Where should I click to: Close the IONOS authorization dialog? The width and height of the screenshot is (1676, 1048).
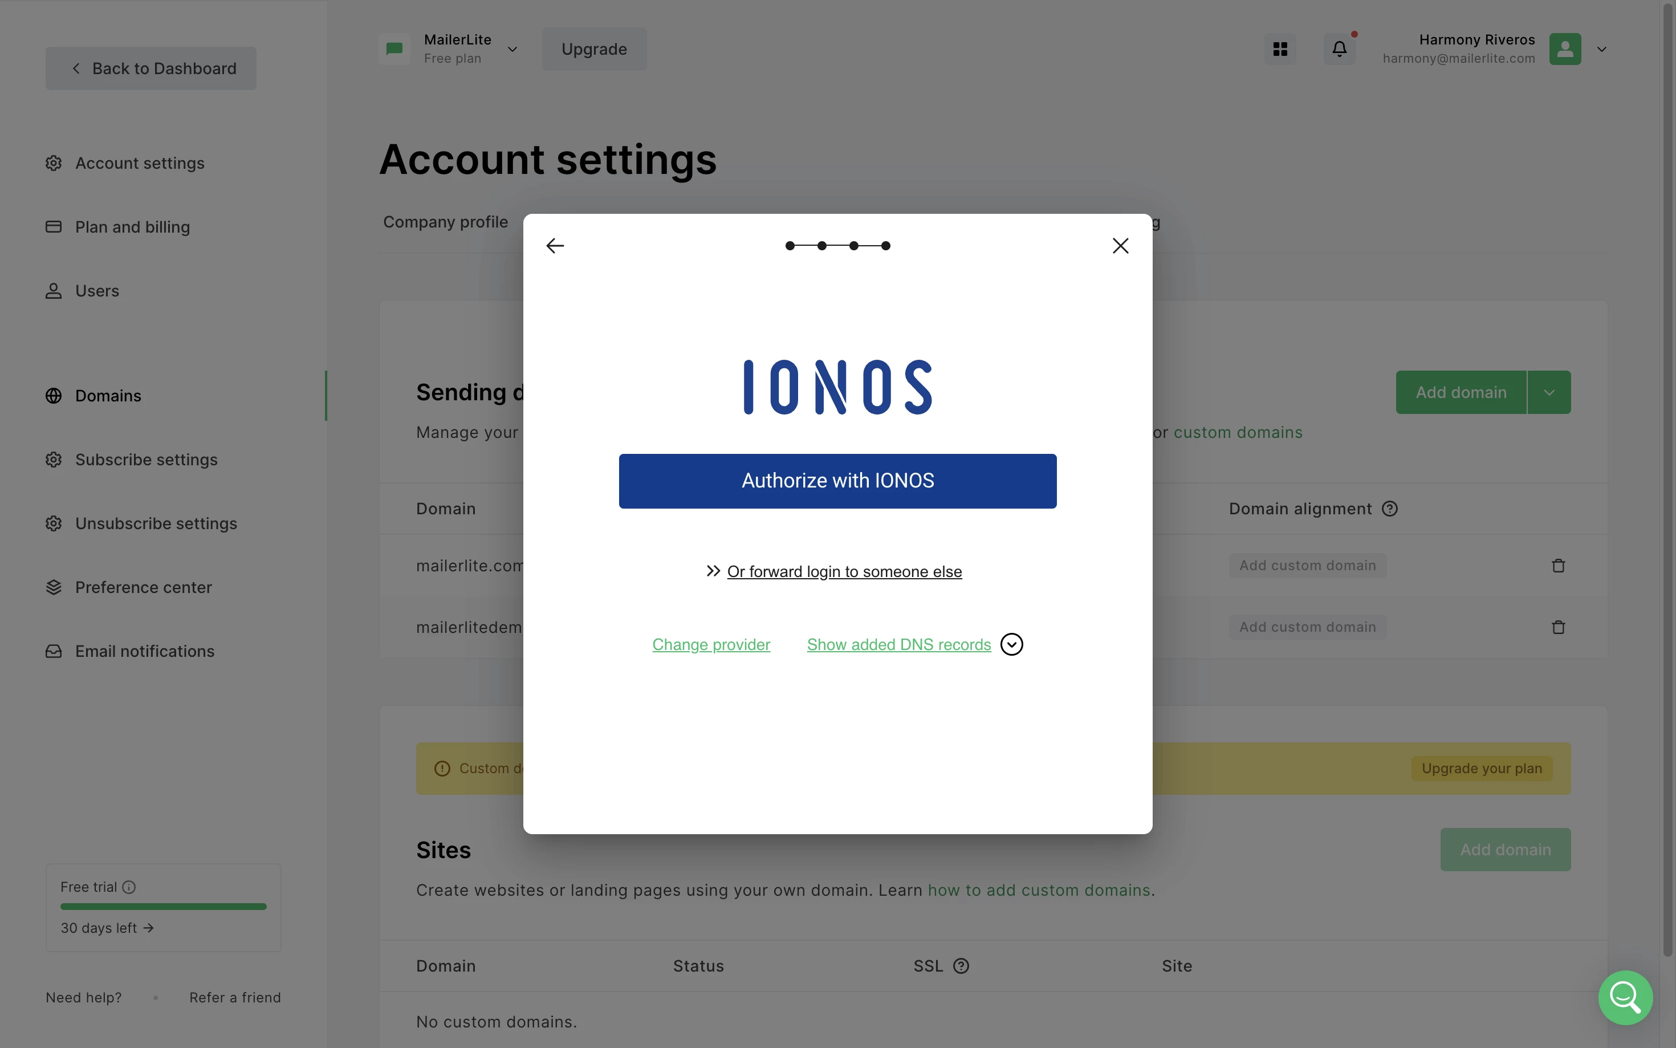pos(1120,246)
